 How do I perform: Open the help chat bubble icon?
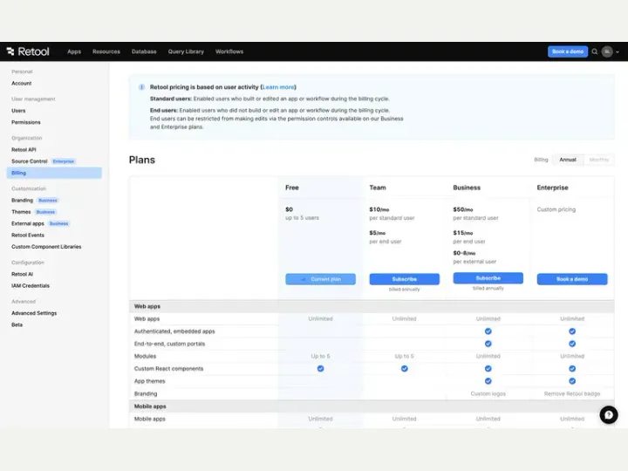pos(609,414)
